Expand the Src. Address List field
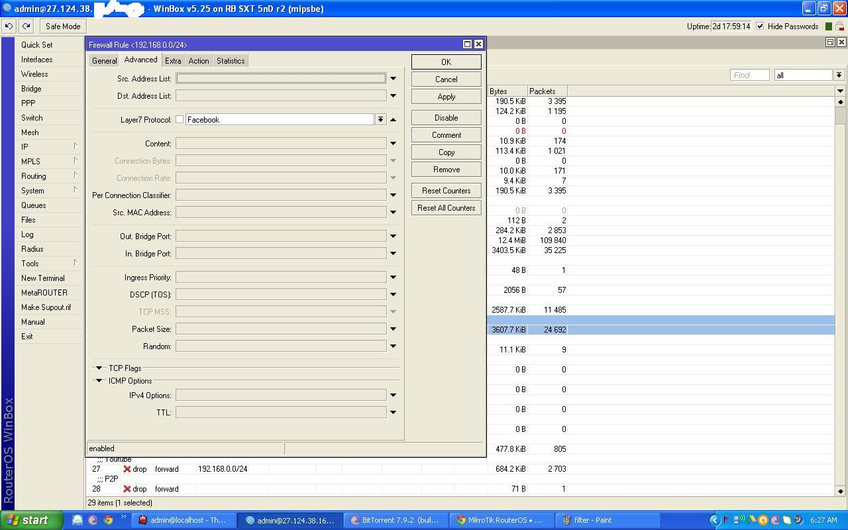The height and width of the screenshot is (530, 848). pyautogui.click(x=393, y=79)
